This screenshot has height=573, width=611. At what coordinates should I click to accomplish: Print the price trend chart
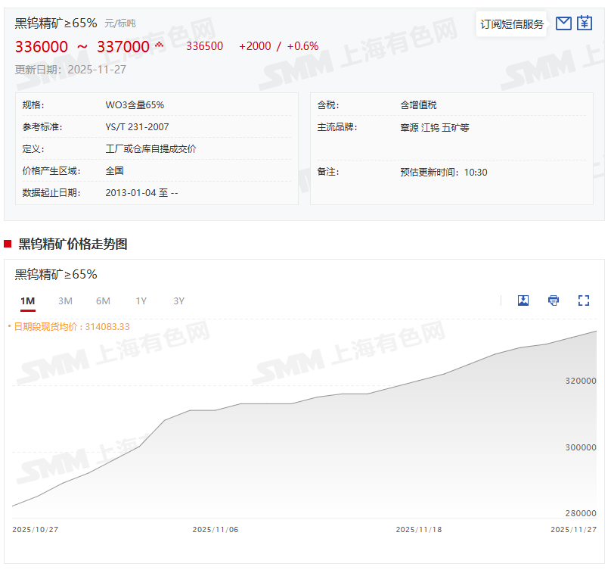point(554,301)
